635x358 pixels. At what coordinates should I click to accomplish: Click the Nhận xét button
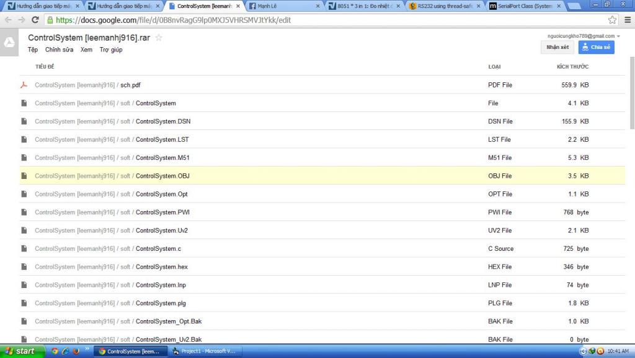(x=557, y=47)
